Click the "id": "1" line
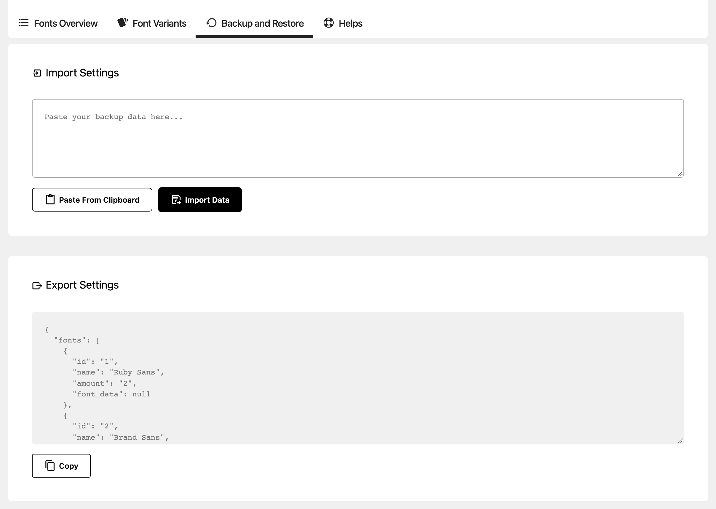Viewport: 716px width, 509px height. pos(95,362)
